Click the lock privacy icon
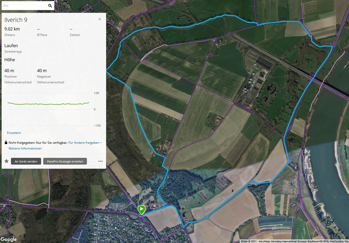 tap(6, 143)
